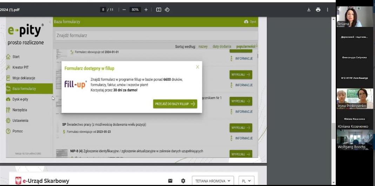Open the PL language dropdown
This screenshot has width=375, height=186.
246,181
